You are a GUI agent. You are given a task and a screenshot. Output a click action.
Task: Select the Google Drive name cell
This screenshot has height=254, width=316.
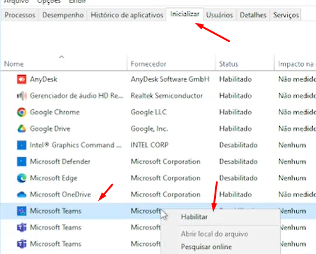coord(50,129)
